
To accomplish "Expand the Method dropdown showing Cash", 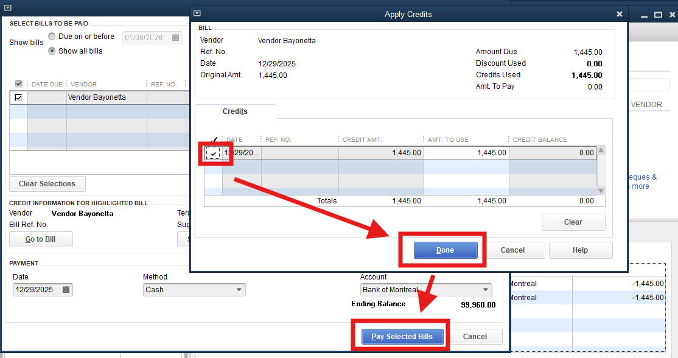I will 240,290.
